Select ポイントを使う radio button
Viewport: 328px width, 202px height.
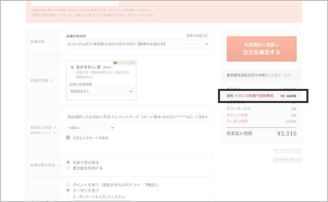(x=68, y=185)
